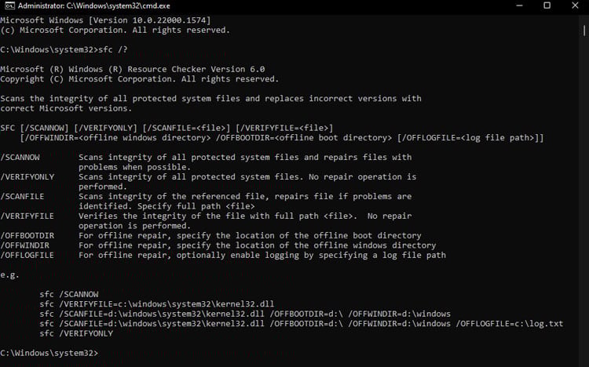Click the Windows version 10.0.22000.1574 line

pyautogui.click(x=105, y=20)
